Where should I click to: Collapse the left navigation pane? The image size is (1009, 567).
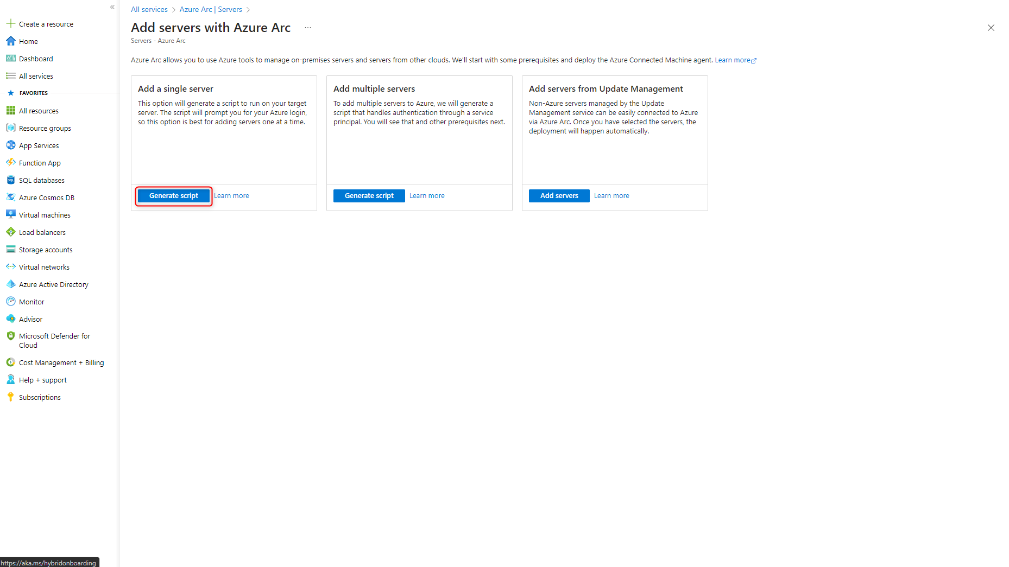pyautogui.click(x=112, y=7)
